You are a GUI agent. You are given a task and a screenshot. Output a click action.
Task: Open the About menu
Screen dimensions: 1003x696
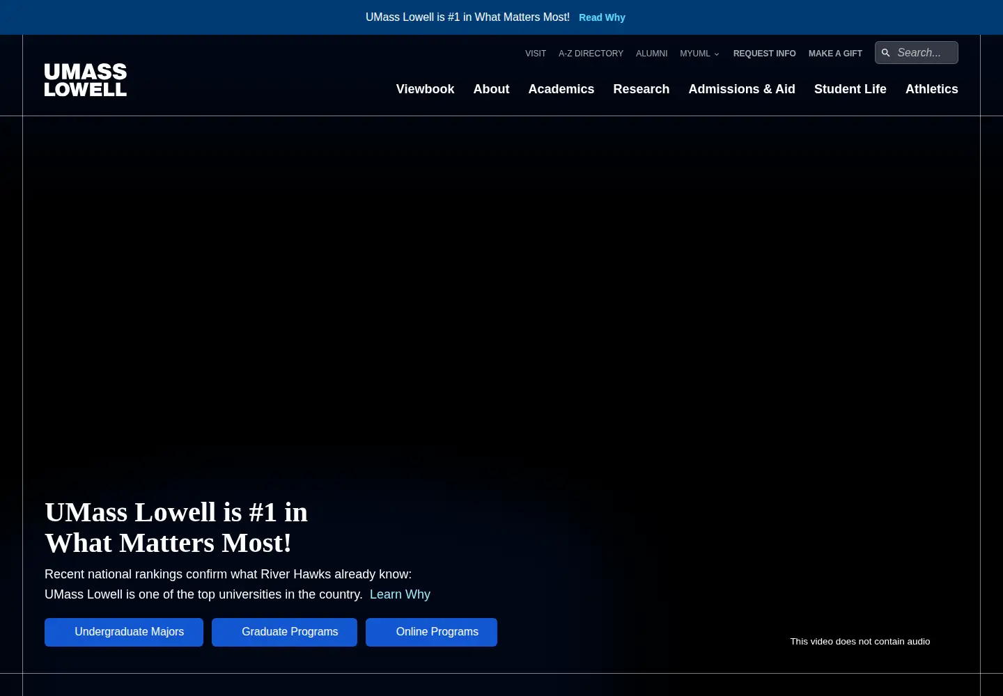tap(491, 89)
